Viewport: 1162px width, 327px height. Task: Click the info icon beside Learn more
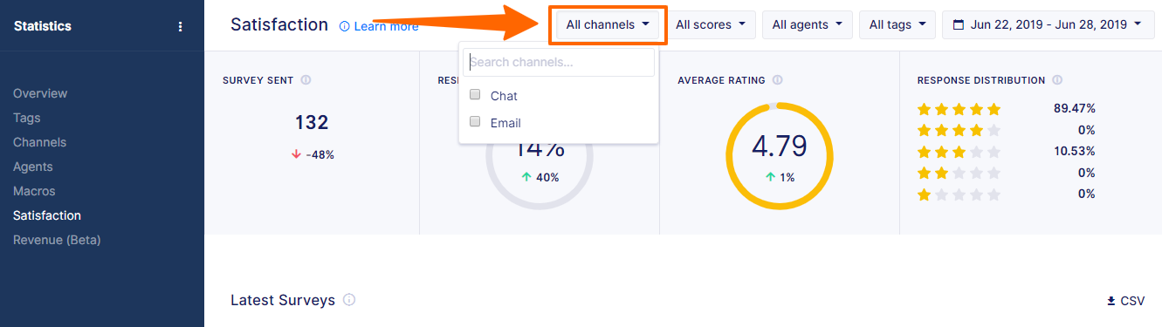(x=344, y=27)
